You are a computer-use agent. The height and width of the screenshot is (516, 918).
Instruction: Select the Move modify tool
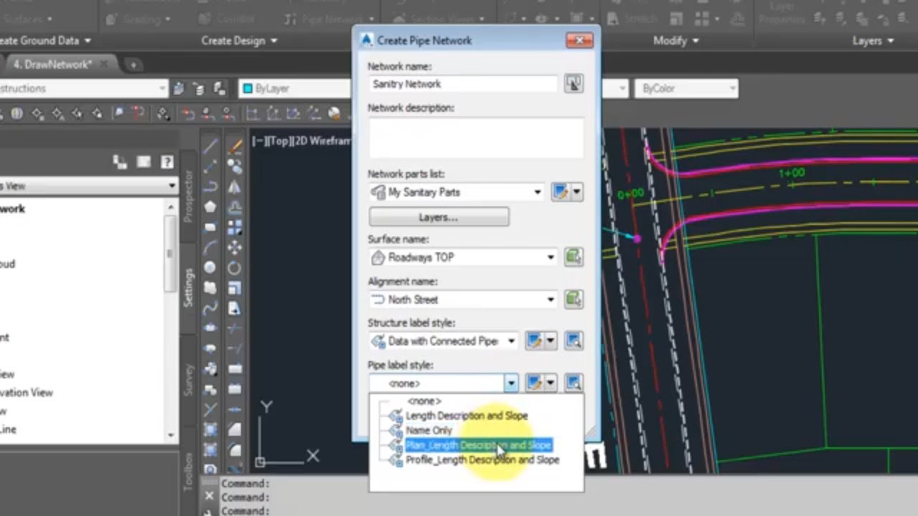coord(235,247)
